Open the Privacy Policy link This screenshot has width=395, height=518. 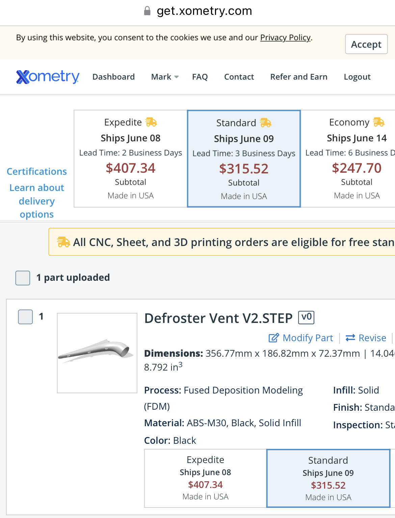[x=285, y=37]
